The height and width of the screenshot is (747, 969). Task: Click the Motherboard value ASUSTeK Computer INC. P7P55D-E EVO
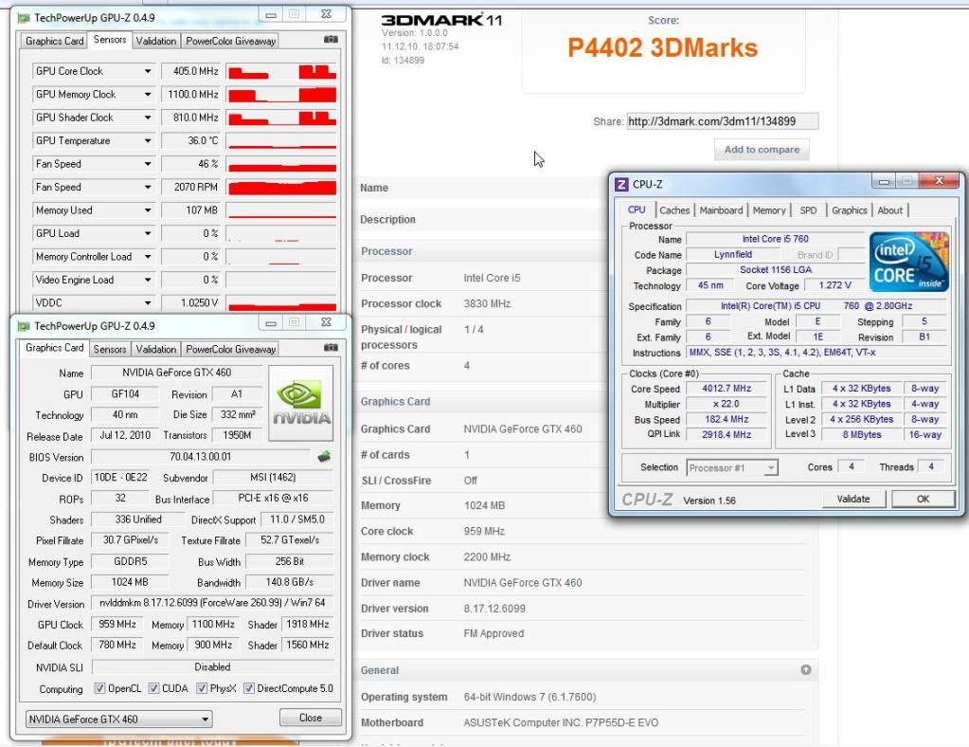pos(561,722)
